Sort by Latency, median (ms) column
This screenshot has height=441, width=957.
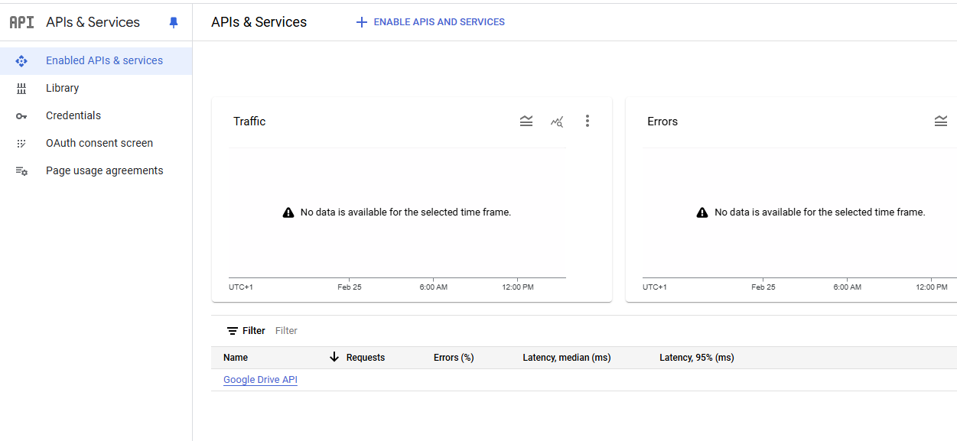tap(566, 357)
